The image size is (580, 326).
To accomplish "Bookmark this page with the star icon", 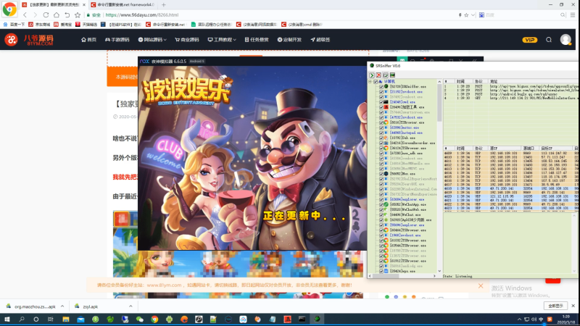I will pyautogui.click(x=78, y=14).
